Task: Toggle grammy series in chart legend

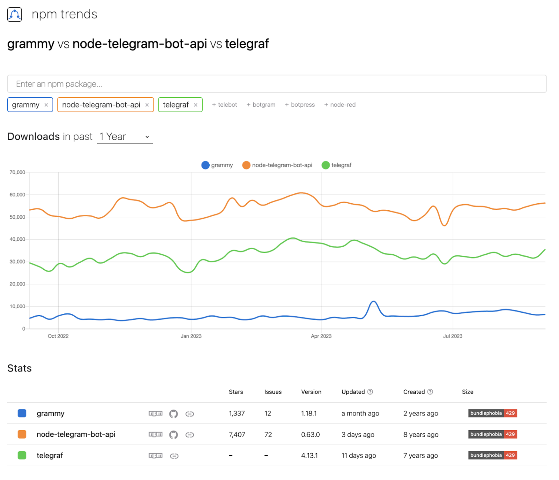Action: pos(217,165)
